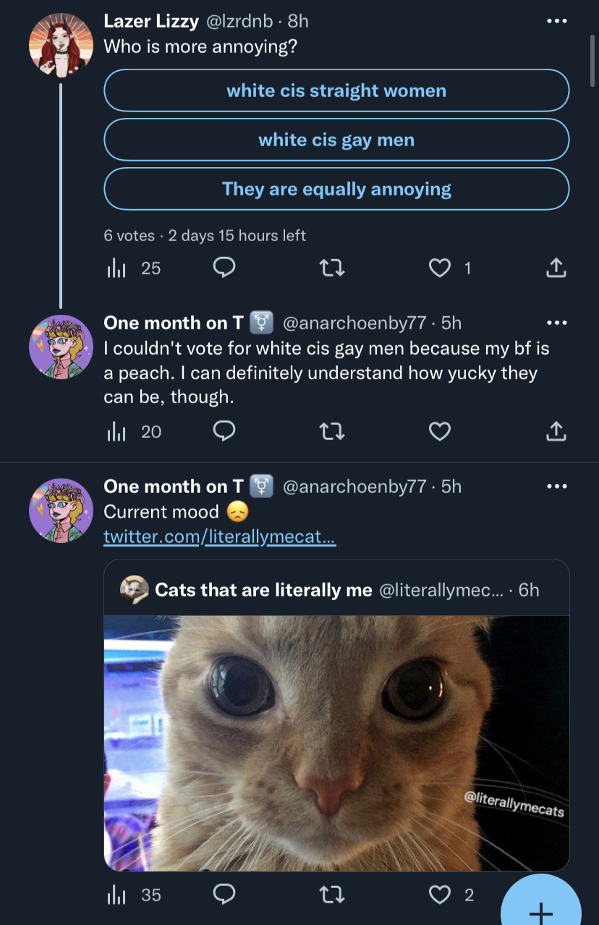Viewport: 599px width, 925px height.
Task: Expand more options on the Current mood tweet
Action: (557, 486)
